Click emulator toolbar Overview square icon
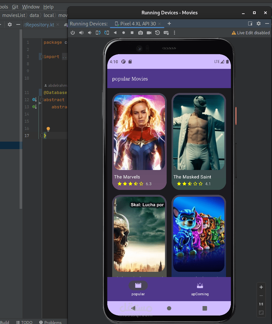The height and width of the screenshot is (324, 272). (132, 33)
